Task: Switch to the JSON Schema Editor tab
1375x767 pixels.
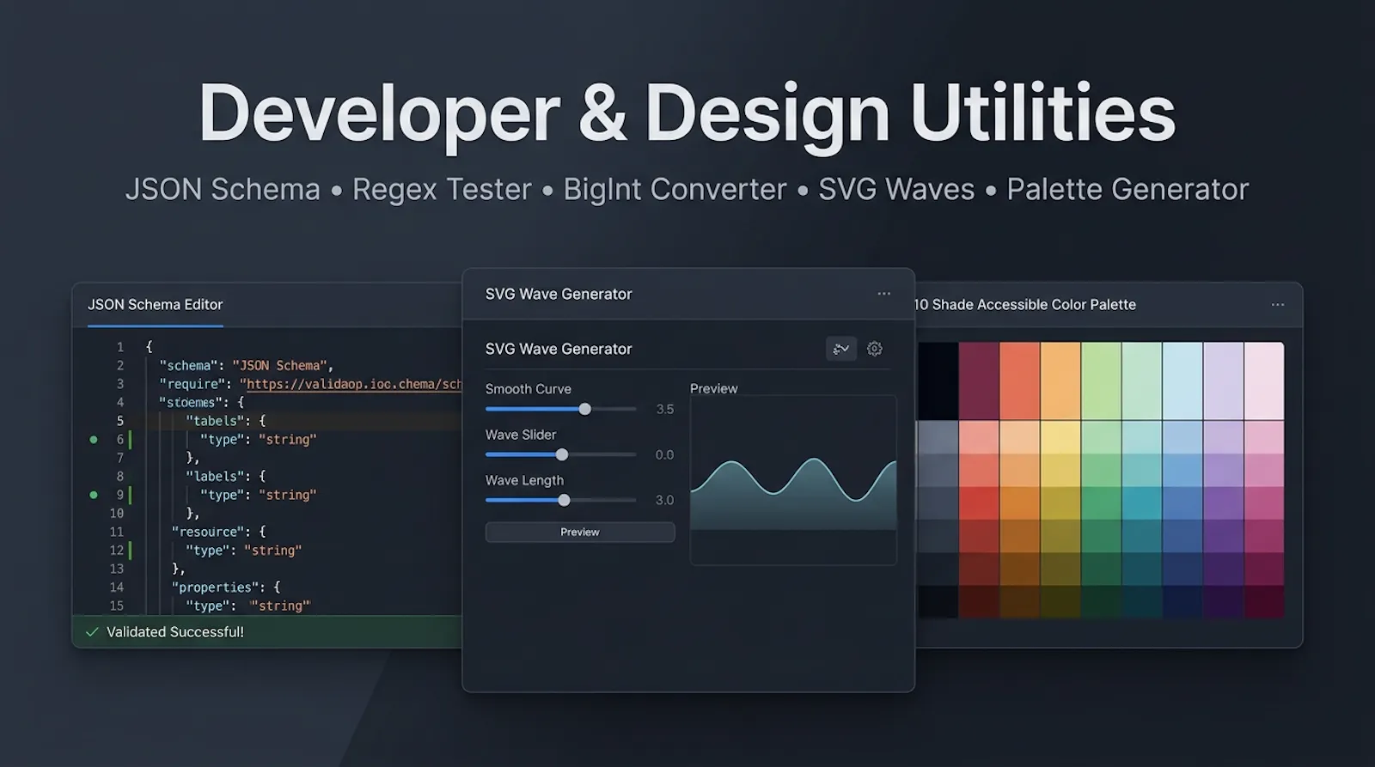Action: click(x=156, y=305)
